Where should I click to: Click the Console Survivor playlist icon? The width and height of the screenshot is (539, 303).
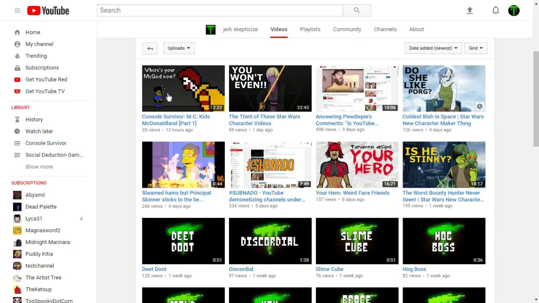click(17, 143)
